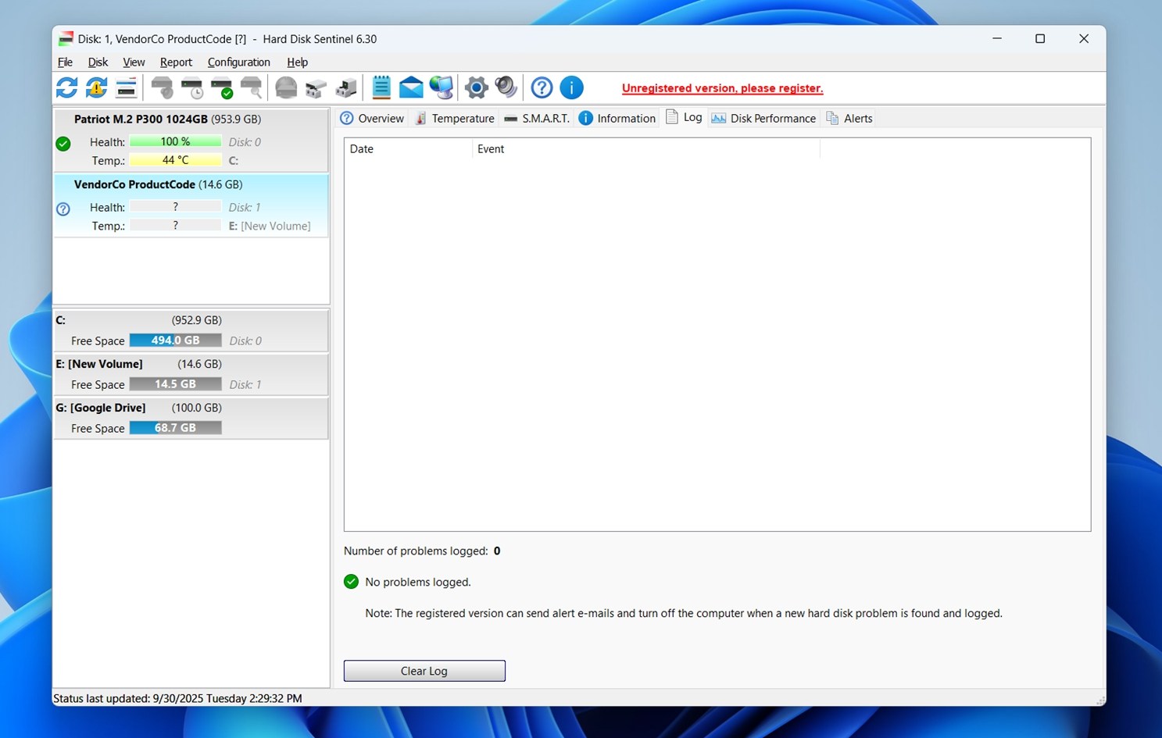Open the Disk menu
The image size is (1162, 738).
pyautogui.click(x=98, y=62)
